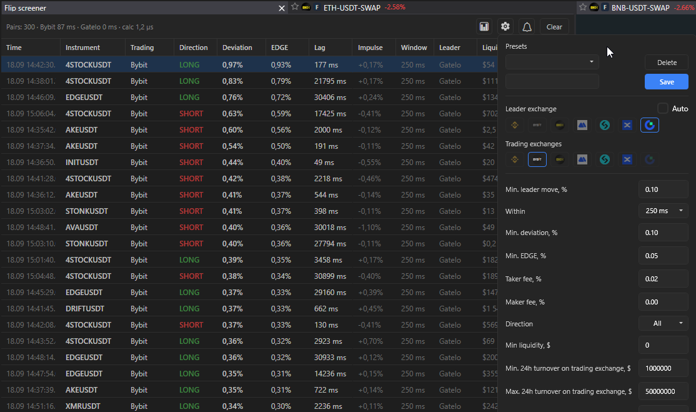This screenshot has height=412, width=696.
Task: Toggle MEXC in Trading exchanges
Action: click(582, 159)
